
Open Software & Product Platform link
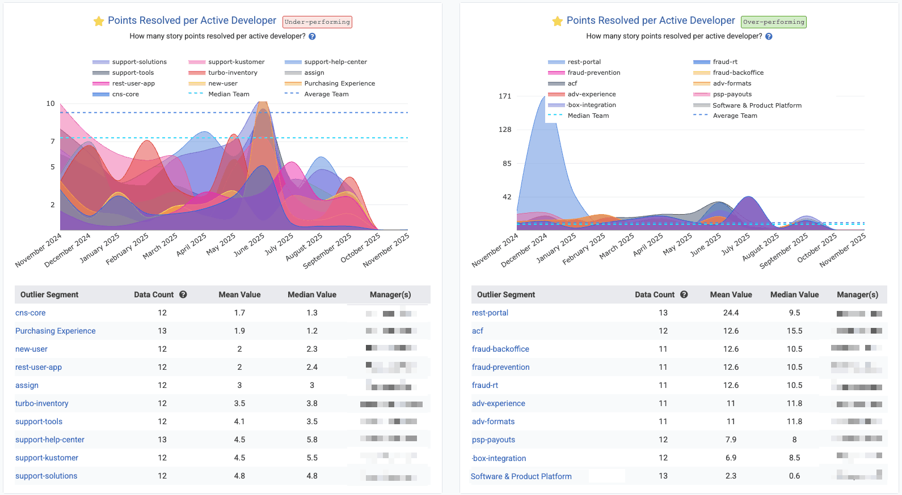click(x=521, y=476)
